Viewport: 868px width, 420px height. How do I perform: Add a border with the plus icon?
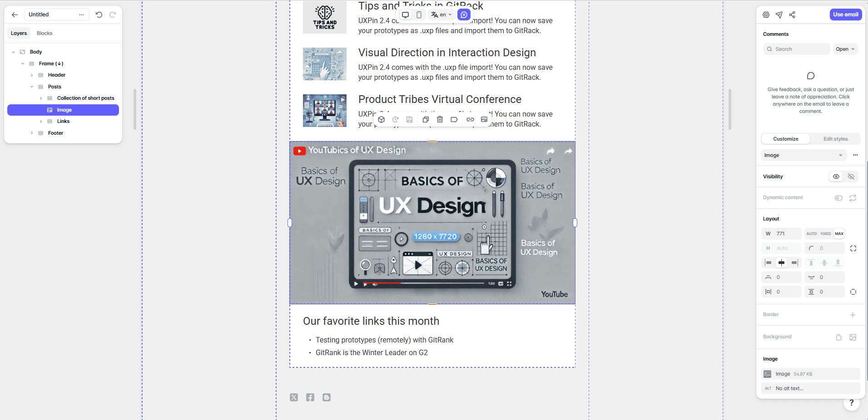tap(853, 315)
